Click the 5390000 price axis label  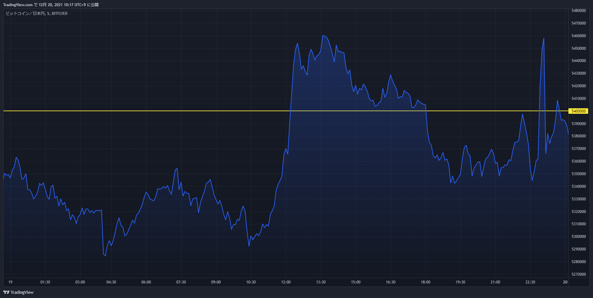tap(579, 124)
